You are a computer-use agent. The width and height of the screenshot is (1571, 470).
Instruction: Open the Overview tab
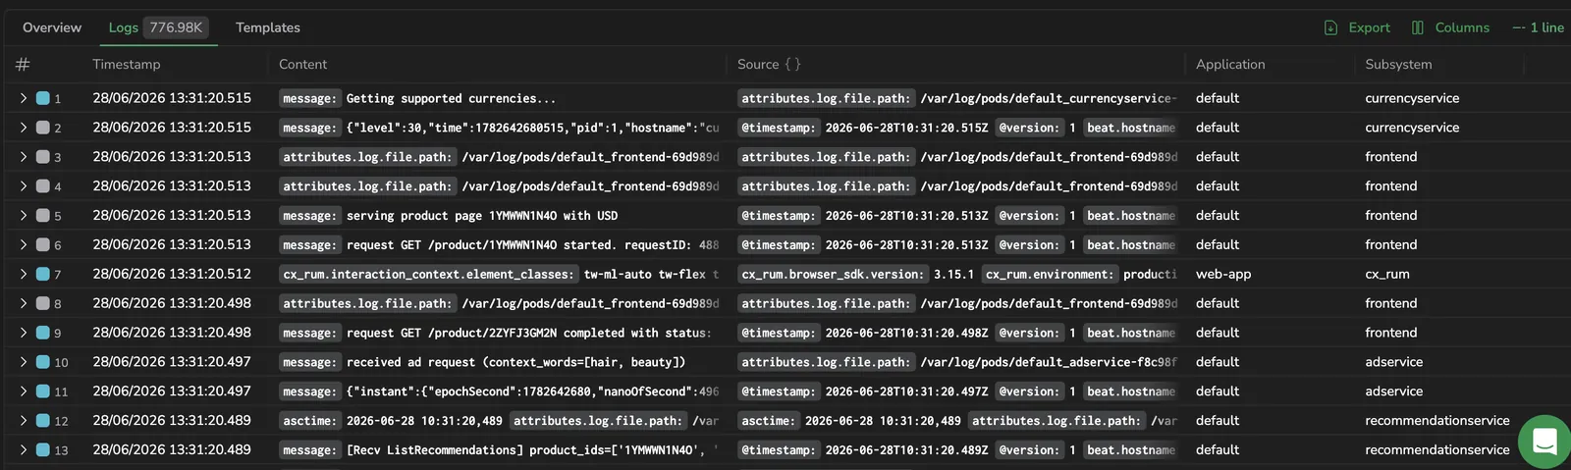point(52,27)
